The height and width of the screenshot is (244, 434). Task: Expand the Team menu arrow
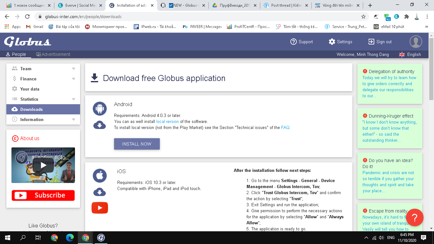coord(73,69)
